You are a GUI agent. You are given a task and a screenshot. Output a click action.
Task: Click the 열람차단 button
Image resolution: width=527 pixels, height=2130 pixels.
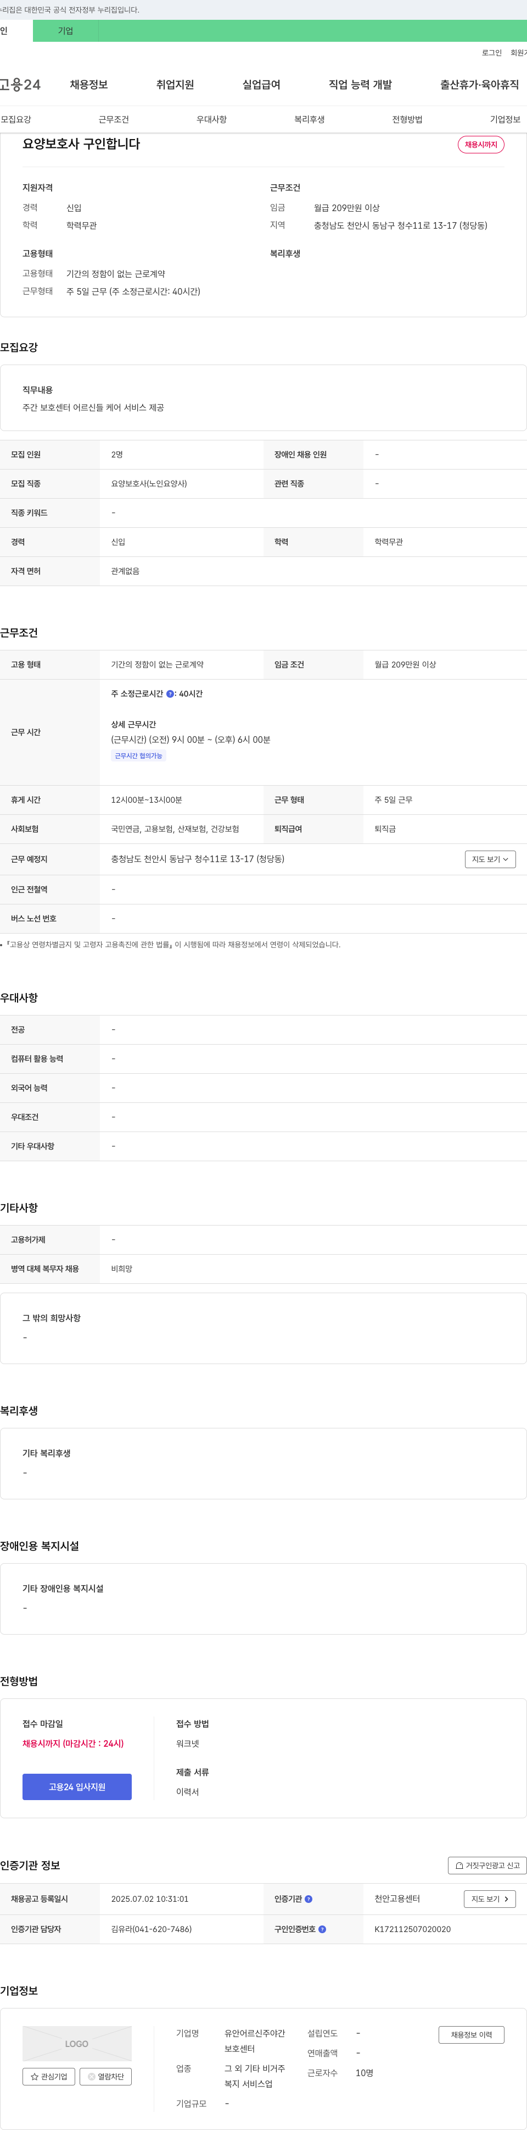coord(106,2076)
